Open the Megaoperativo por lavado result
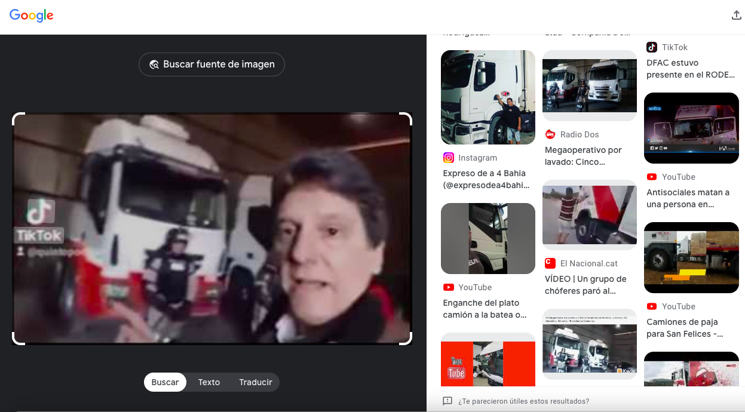This screenshot has height=412, width=745. (x=584, y=156)
